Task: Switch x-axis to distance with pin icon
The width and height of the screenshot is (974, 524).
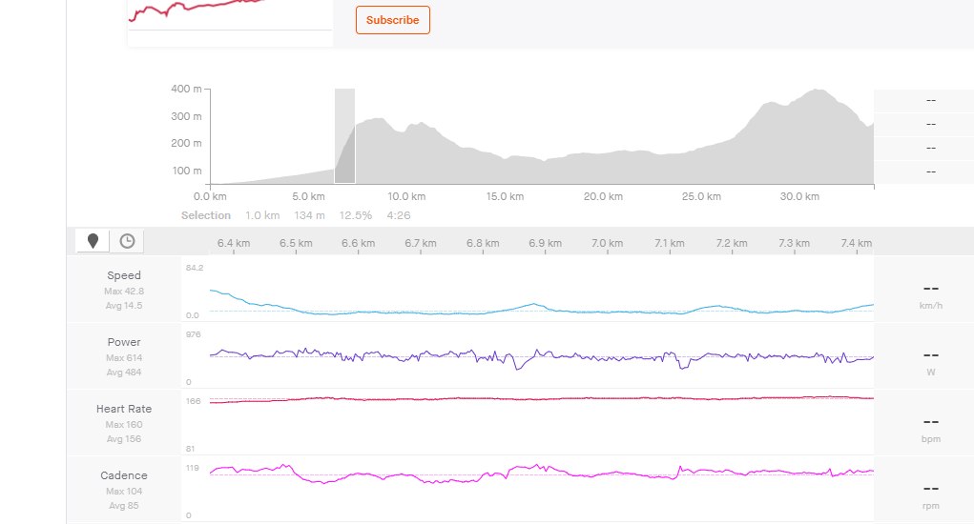Action: click(x=93, y=241)
